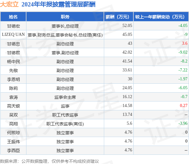The width and height of the screenshot is (189, 164).
Task: Click the change value -8.2
Action: click(x=184, y=61)
